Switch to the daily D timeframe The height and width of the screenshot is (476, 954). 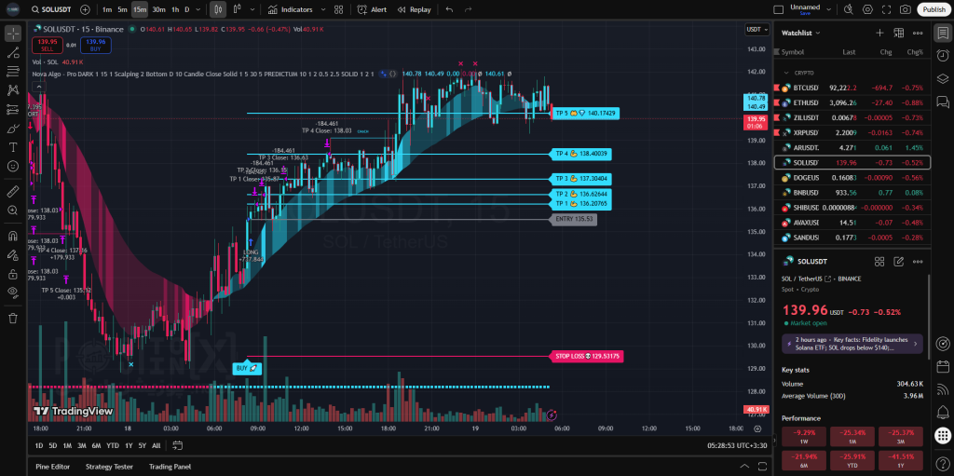pyautogui.click(x=186, y=9)
